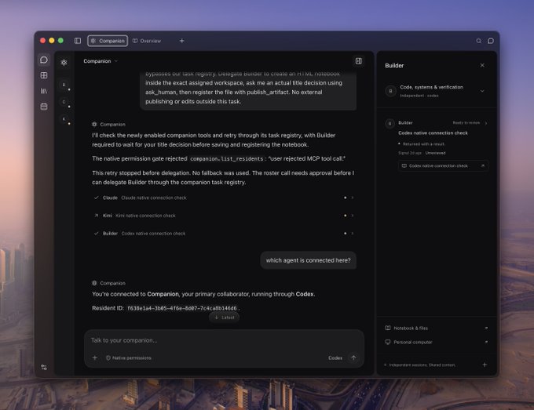Send message with the up arrow button
534x410 pixels.
click(x=353, y=357)
